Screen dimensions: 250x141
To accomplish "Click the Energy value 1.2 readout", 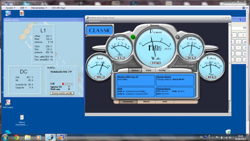I will click(119, 58).
